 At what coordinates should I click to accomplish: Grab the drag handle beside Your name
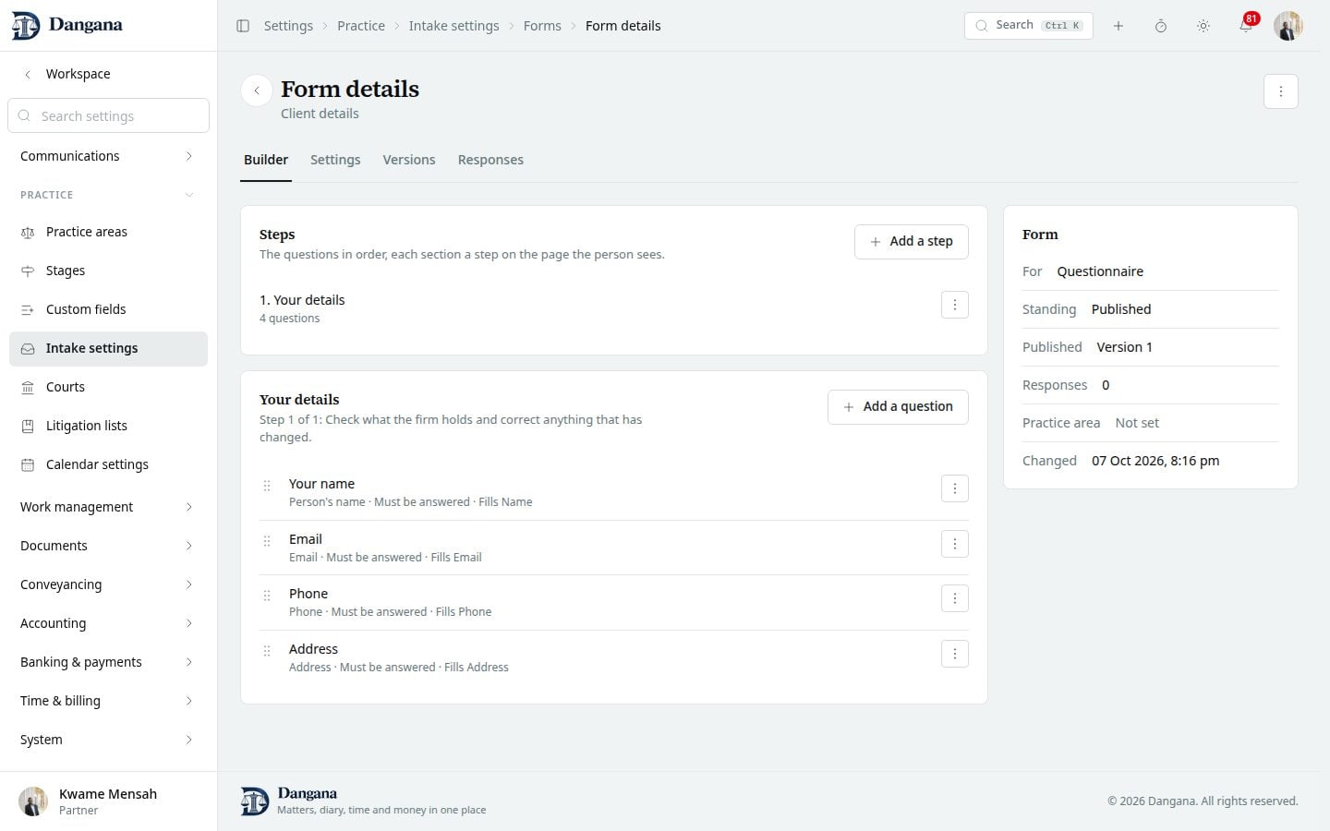tap(267, 486)
